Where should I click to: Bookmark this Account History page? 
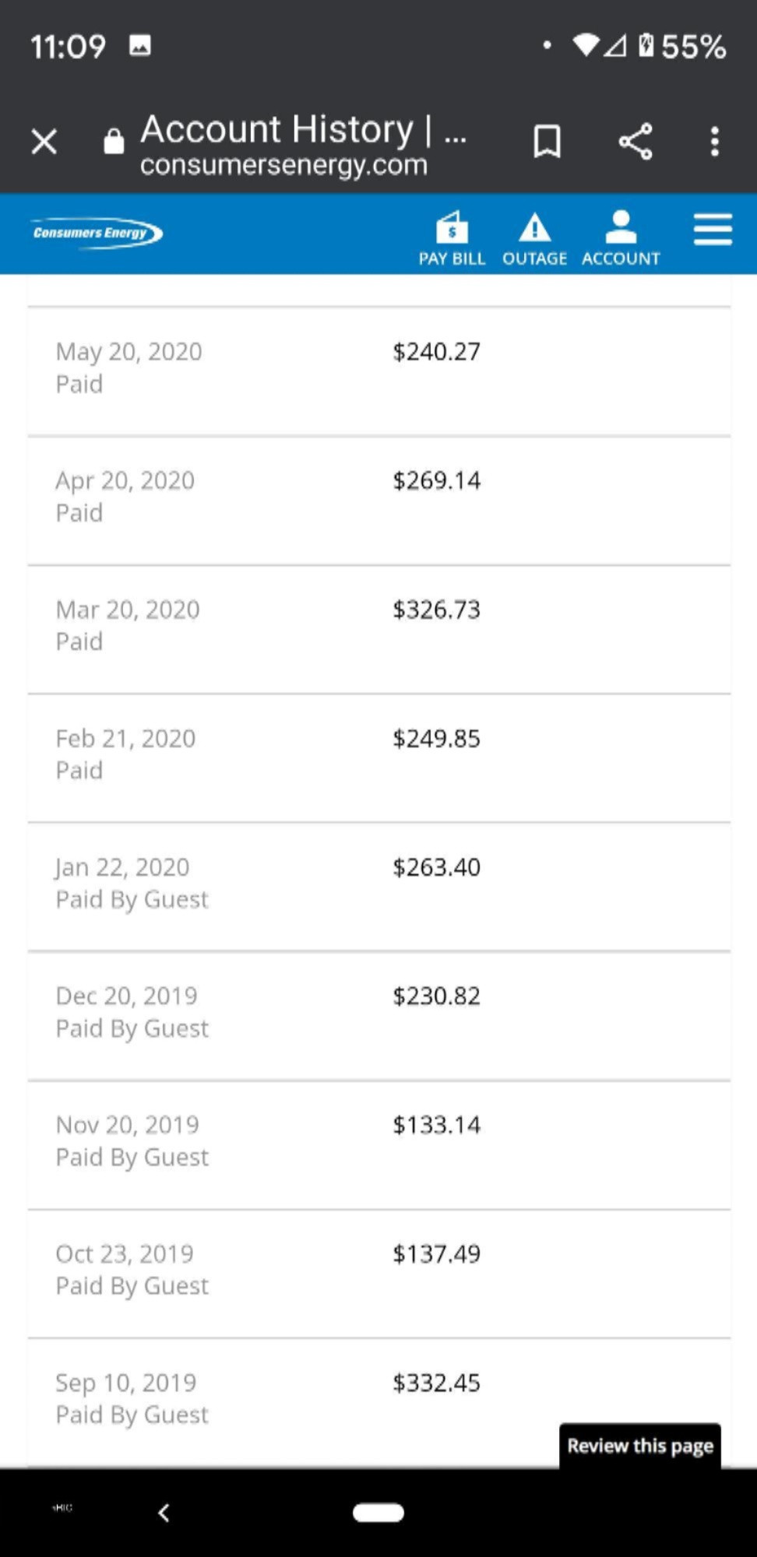tap(547, 142)
